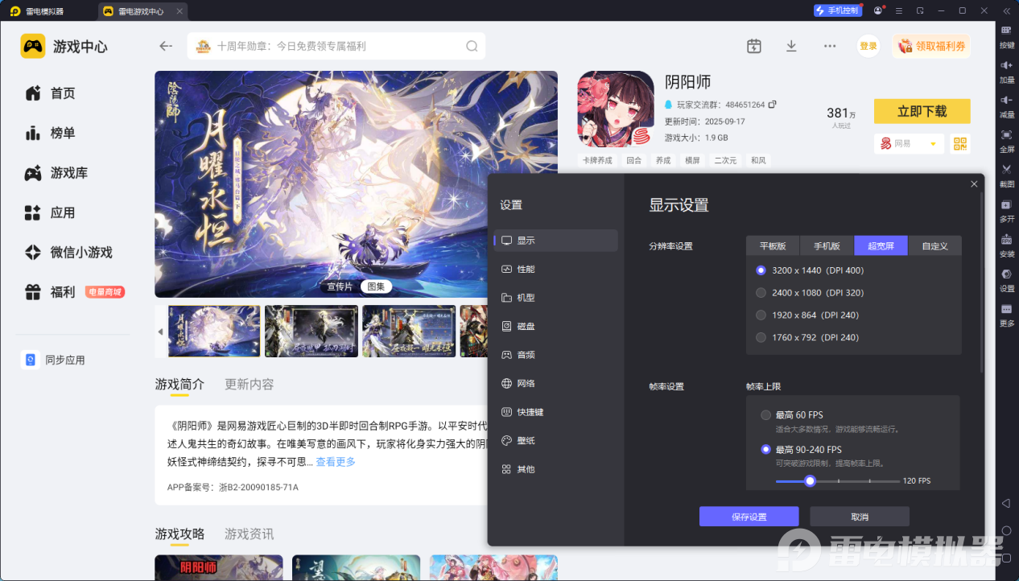This screenshot has height=581, width=1019.
Task: Open 性能 performance settings category
Action: 556,269
